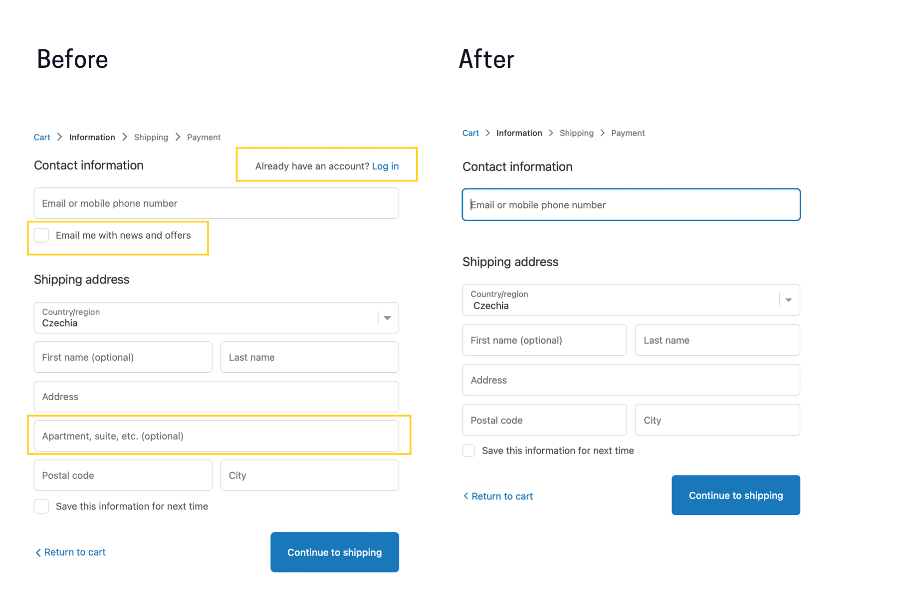Click the 'Apartment, suite, etc.' optional field
The image size is (898, 598).
tap(216, 436)
